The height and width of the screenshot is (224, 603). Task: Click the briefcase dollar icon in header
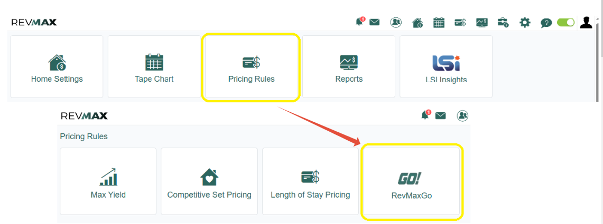pos(504,23)
